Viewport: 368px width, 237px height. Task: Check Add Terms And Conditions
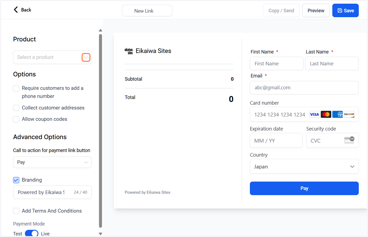tap(16, 211)
